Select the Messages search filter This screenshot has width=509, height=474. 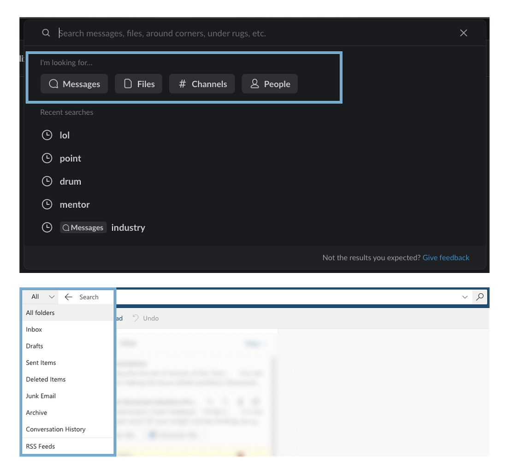74,83
